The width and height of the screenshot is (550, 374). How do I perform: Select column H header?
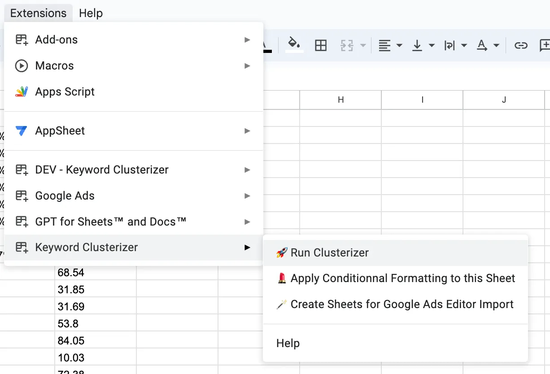340,100
